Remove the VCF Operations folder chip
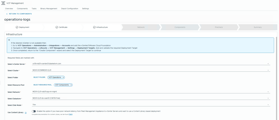 [x=63, y=77]
